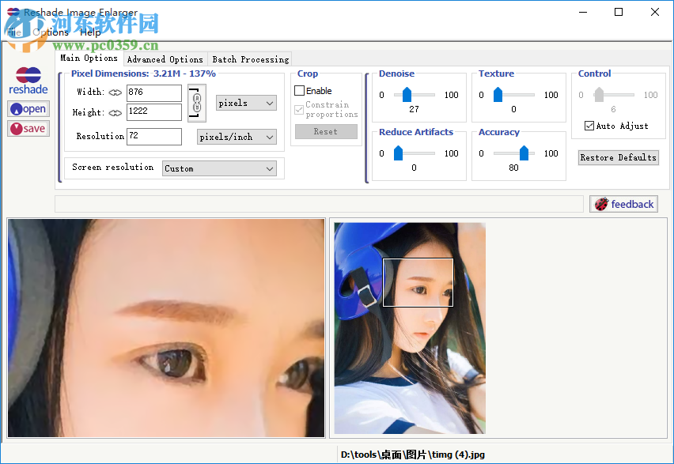
Task: Click the chain link to lock width and height
Action: (195, 101)
